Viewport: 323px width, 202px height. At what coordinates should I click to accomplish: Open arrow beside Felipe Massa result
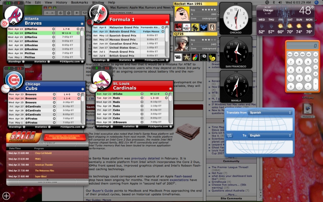pos(163,32)
